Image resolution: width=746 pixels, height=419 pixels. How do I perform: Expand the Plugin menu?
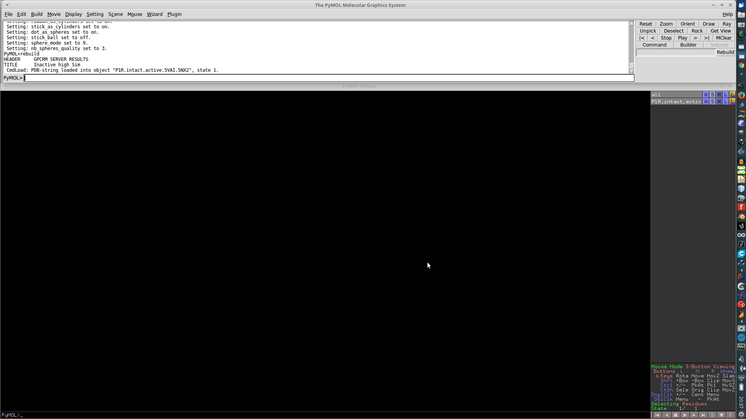click(174, 14)
